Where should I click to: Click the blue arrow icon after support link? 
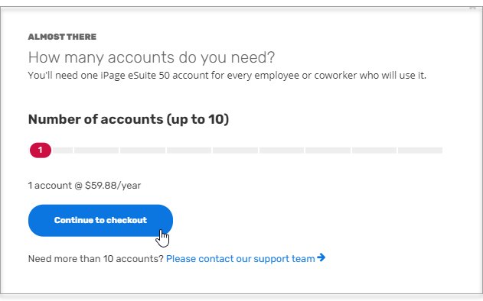321,257
